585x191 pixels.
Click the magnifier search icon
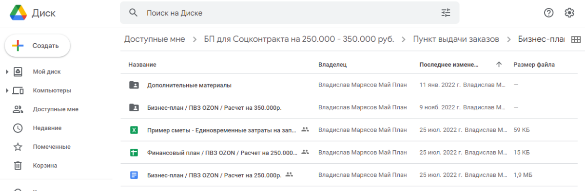click(x=134, y=13)
